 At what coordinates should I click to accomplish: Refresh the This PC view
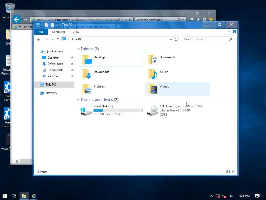tap(176, 39)
